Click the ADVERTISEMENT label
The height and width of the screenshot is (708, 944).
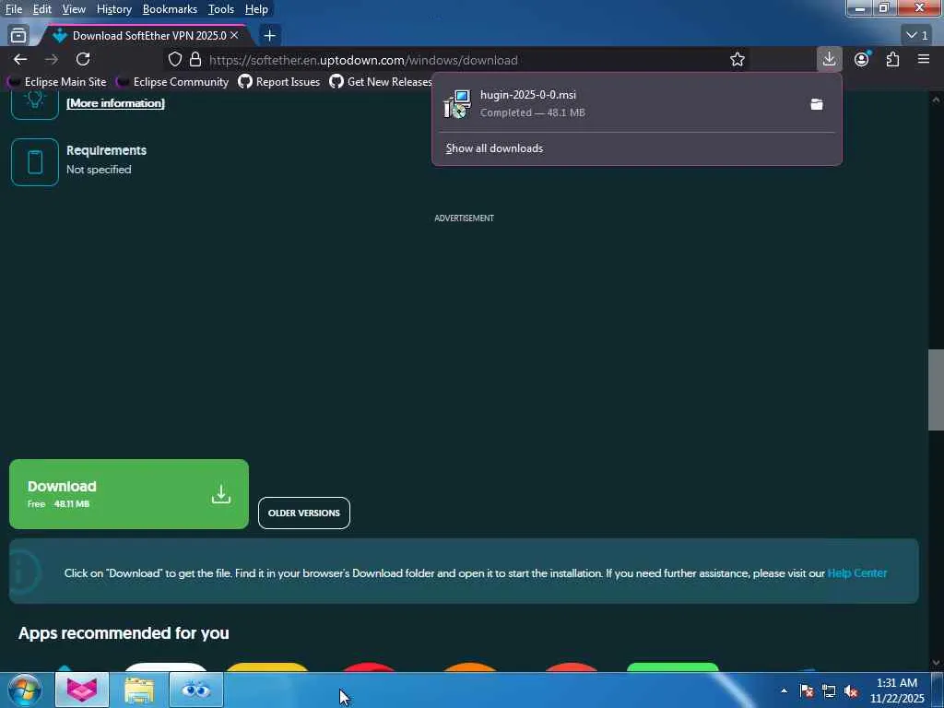(x=465, y=218)
